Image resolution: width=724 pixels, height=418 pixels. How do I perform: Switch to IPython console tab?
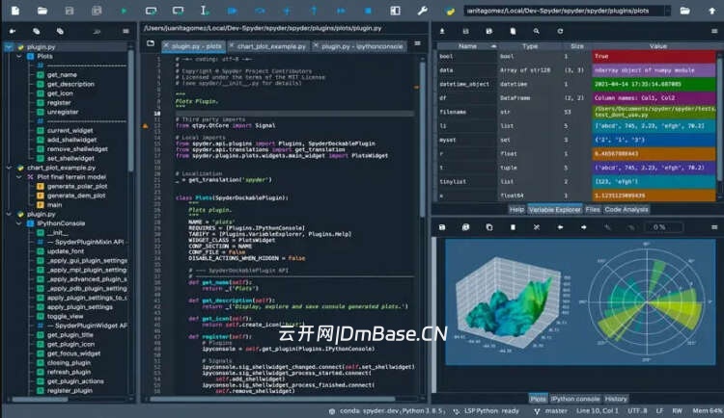pos(575,399)
